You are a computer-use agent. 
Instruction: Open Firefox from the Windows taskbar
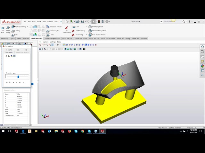click(x=69, y=131)
